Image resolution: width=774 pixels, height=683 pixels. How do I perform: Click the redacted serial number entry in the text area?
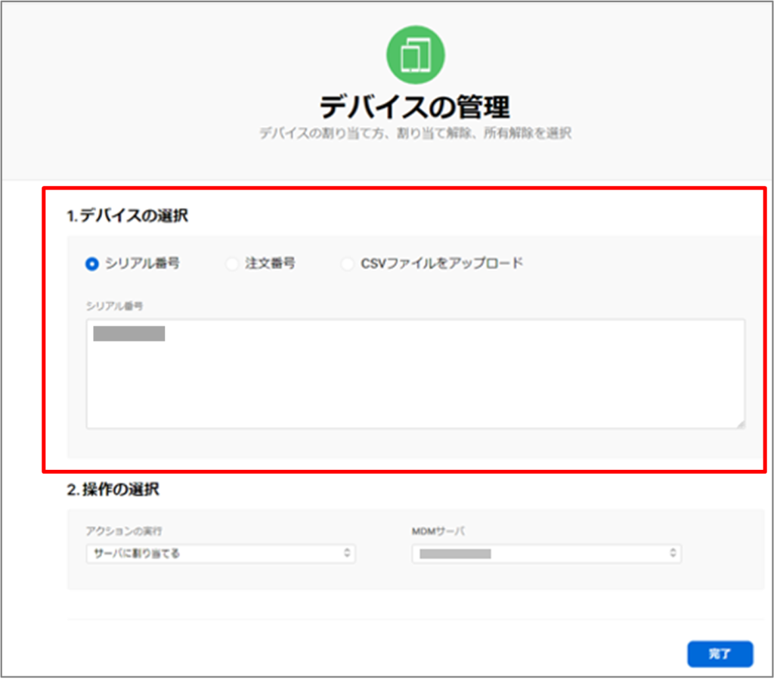point(128,333)
